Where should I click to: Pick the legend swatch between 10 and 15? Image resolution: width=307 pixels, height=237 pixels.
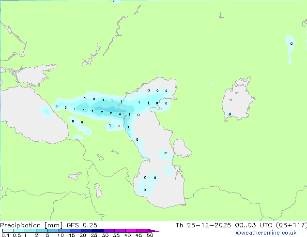click(64, 231)
